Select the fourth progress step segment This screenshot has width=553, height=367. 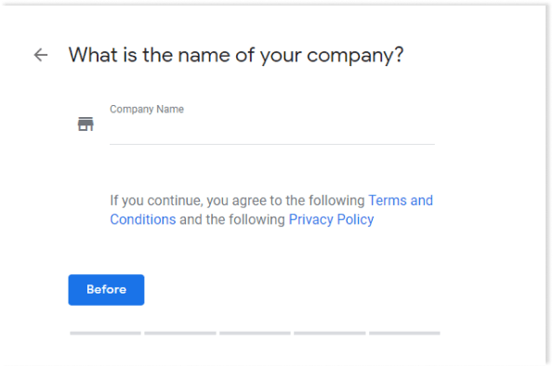(x=330, y=334)
